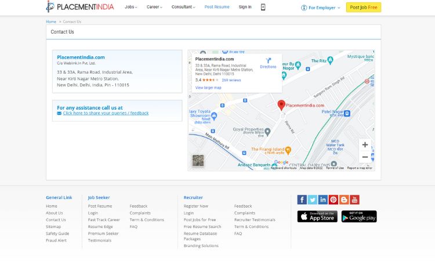Open Recruiter Testimonials footer link
The width and height of the screenshot is (435, 261).
coord(255,220)
